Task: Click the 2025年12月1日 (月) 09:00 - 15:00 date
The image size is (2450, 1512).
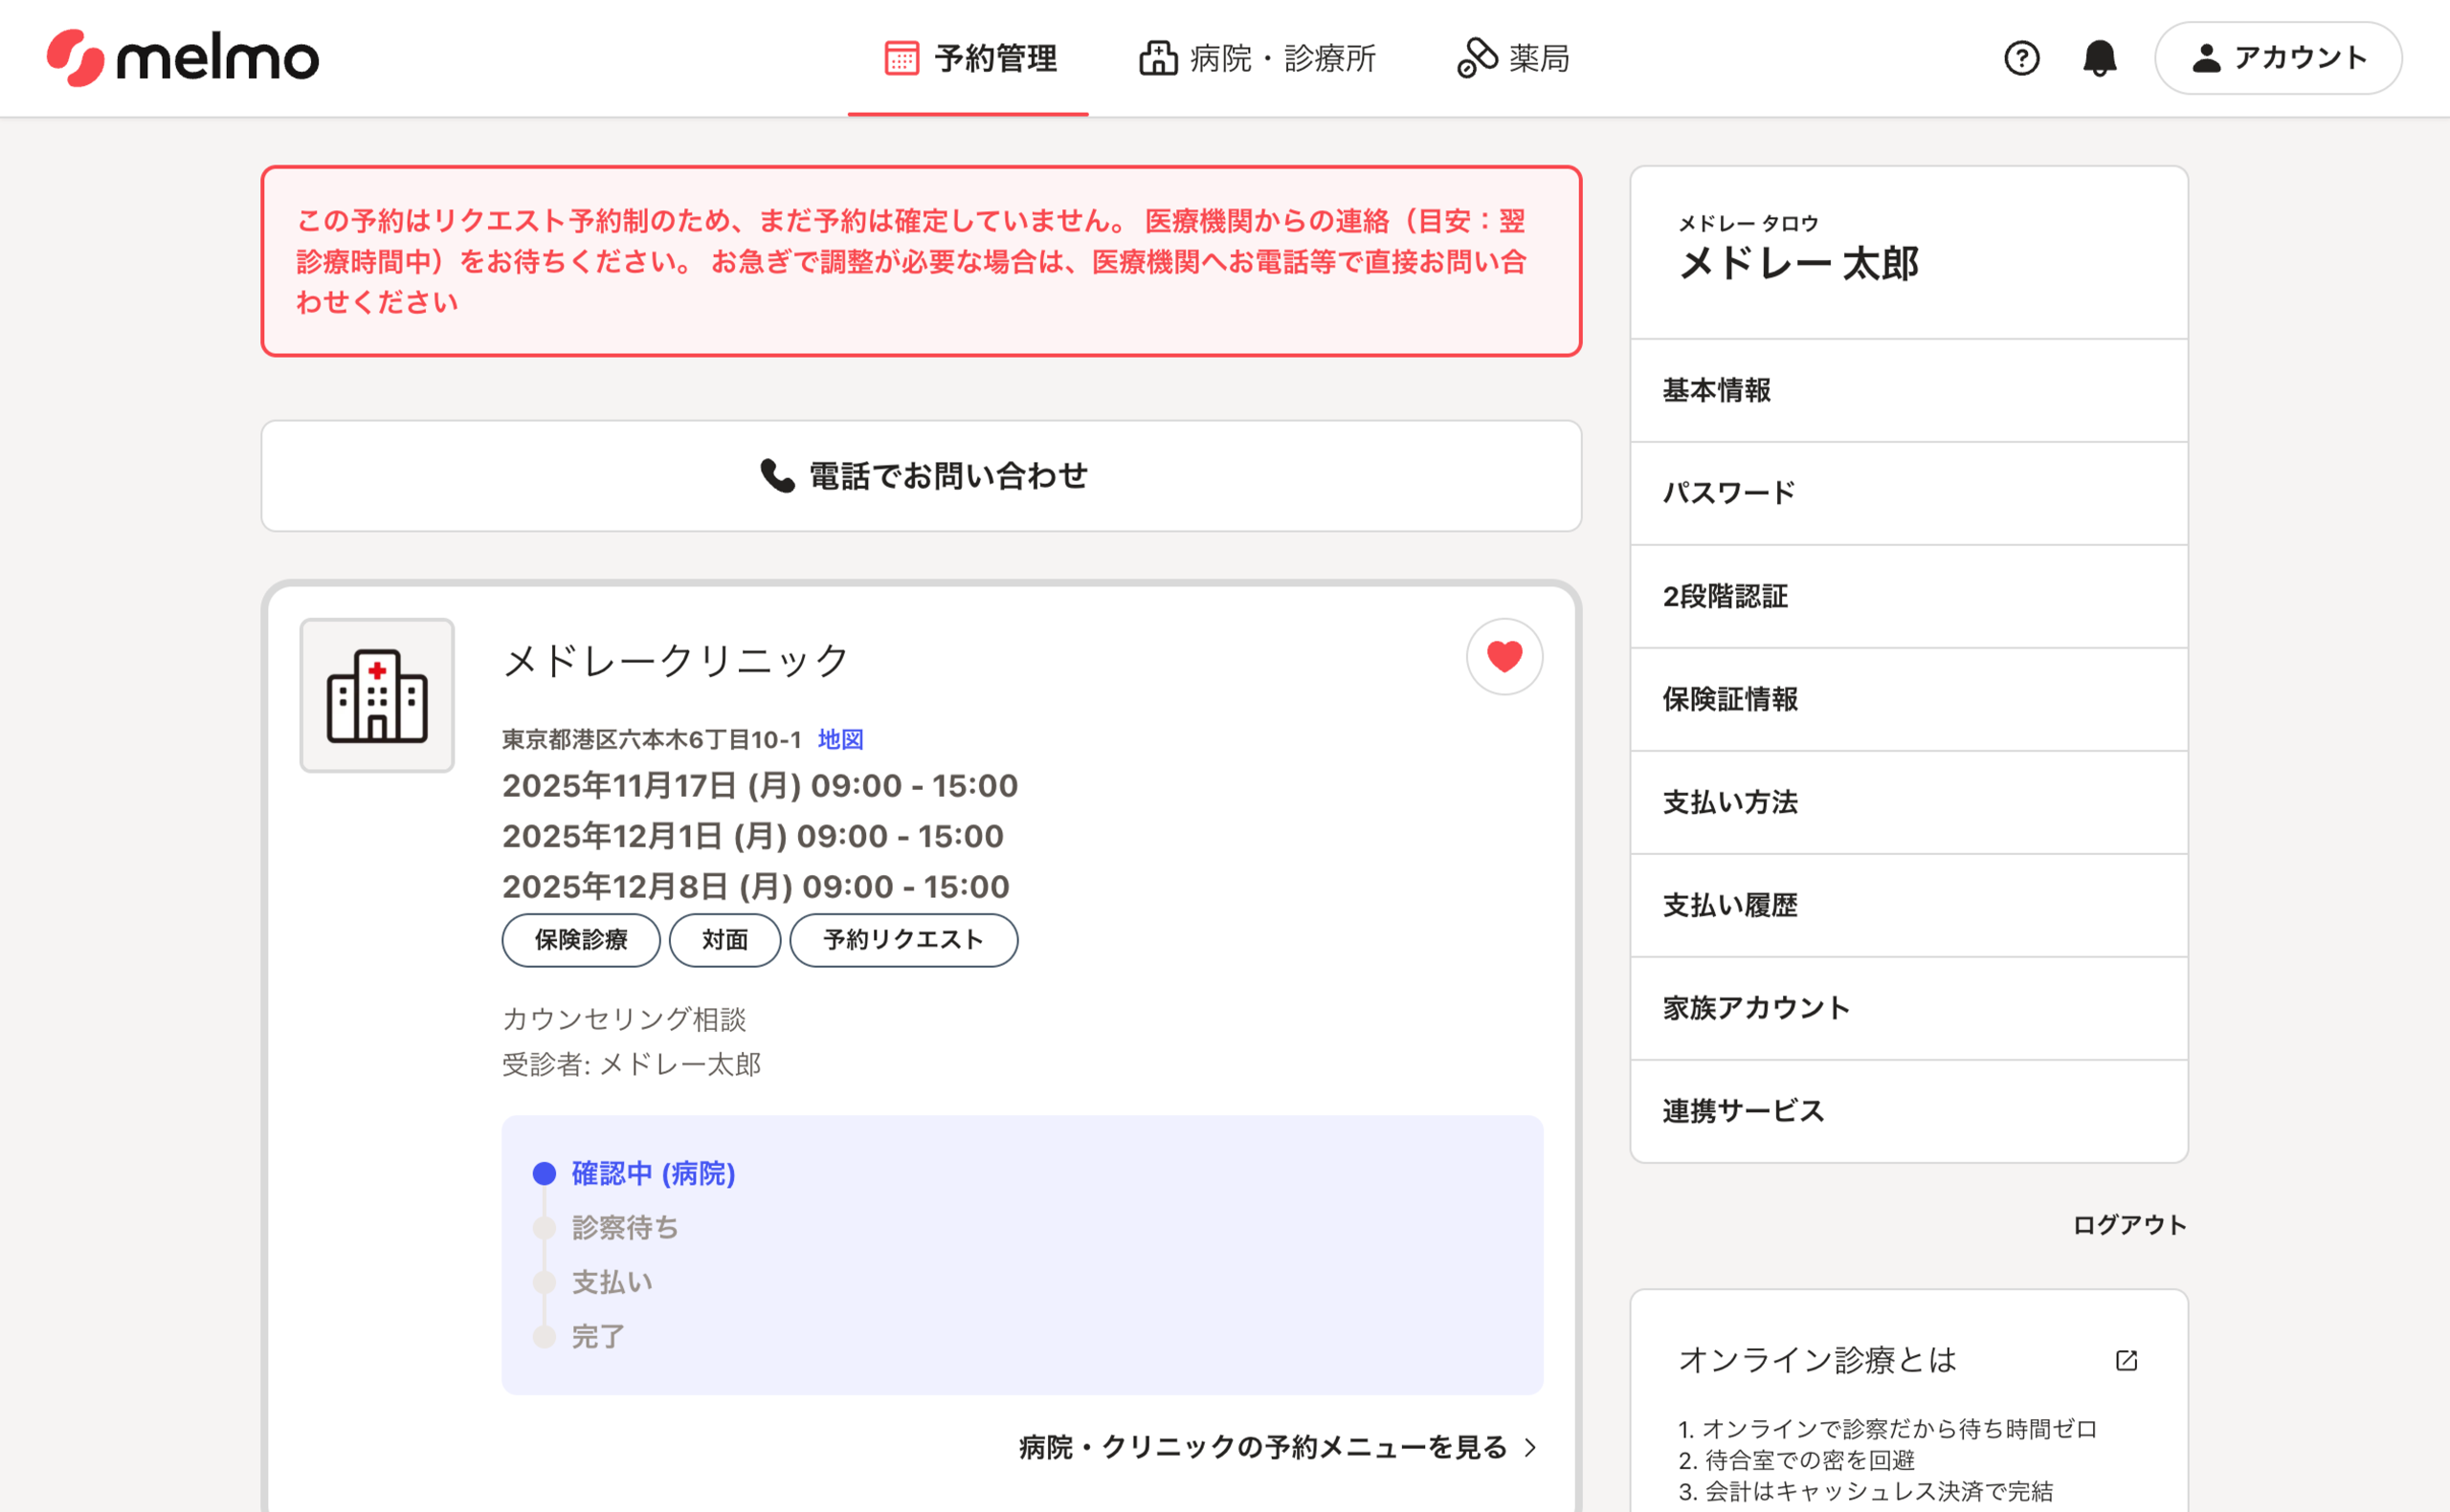Action: point(753,836)
